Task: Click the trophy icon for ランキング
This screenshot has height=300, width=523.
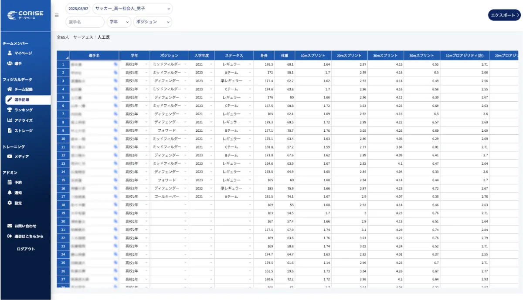Action: [10, 110]
